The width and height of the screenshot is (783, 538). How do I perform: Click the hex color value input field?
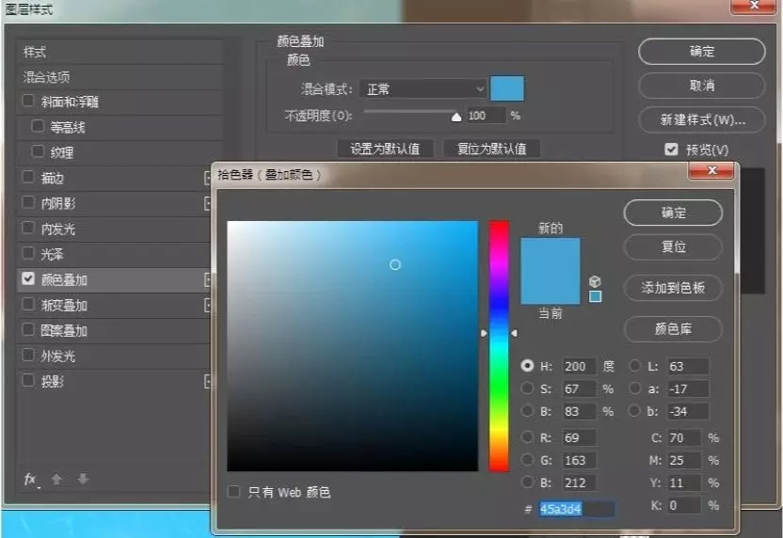575,509
